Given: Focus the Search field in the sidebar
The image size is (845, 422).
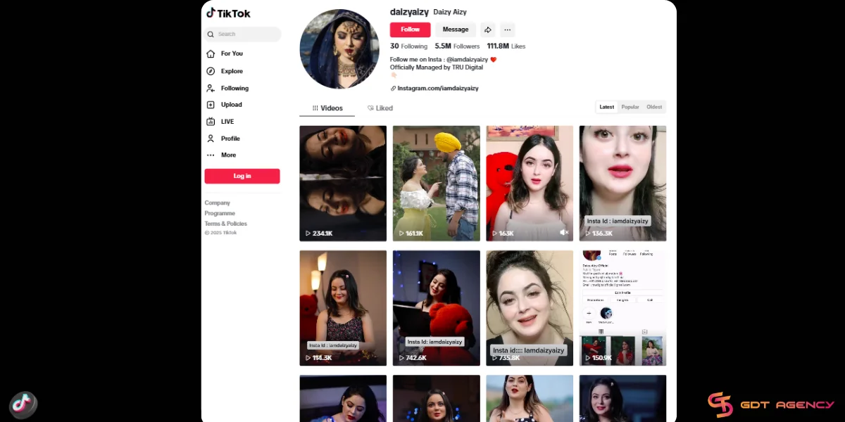Looking at the screenshot, I should pos(243,34).
